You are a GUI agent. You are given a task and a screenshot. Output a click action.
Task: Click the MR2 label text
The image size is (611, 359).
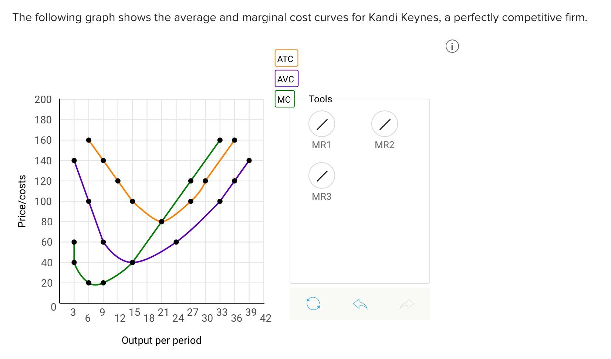[x=384, y=145]
